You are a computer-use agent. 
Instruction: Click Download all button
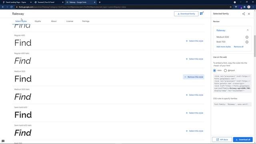pyautogui.click(x=243, y=140)
